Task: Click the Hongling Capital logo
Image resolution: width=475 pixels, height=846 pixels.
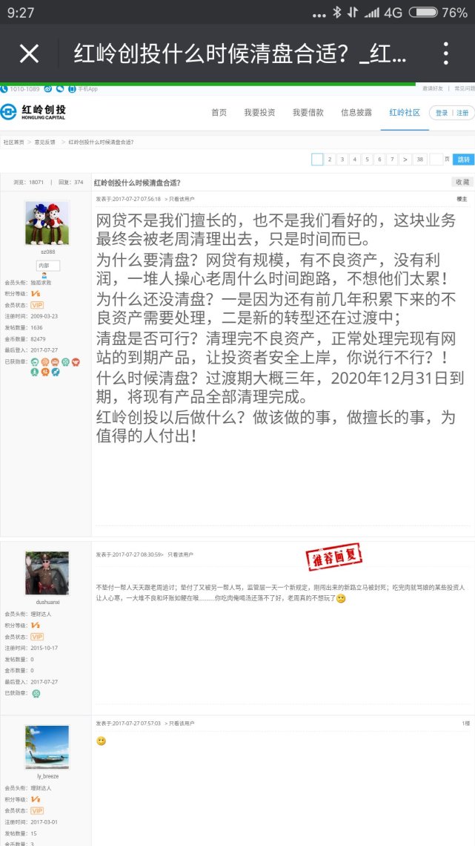Action: tap(33, 111)
